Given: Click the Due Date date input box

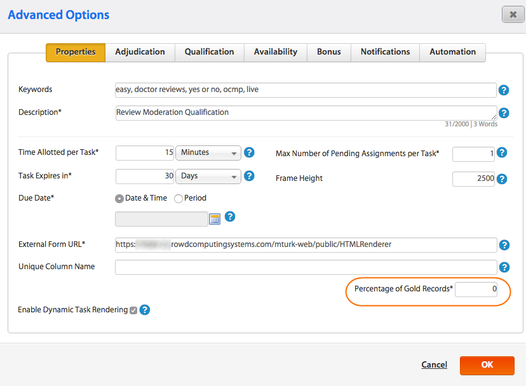Looking at the screenshot, I should 161,219.
